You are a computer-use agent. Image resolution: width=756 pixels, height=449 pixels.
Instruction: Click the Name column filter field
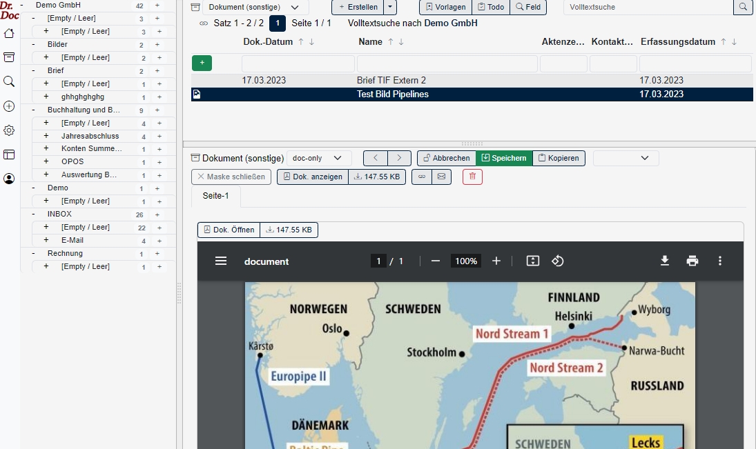point(447,63)
